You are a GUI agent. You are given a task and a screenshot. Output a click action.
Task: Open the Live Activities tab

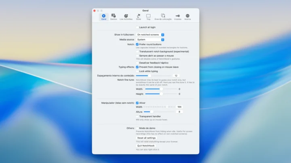click(x=126, y=17)
